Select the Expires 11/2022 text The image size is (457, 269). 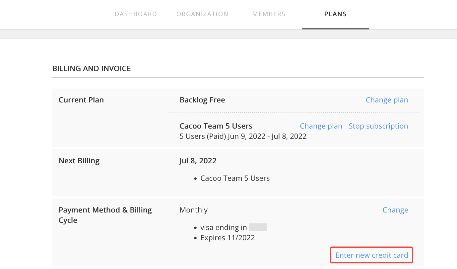[228, 238]
